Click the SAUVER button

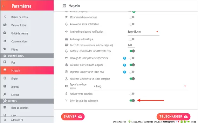tap(73, 117)
